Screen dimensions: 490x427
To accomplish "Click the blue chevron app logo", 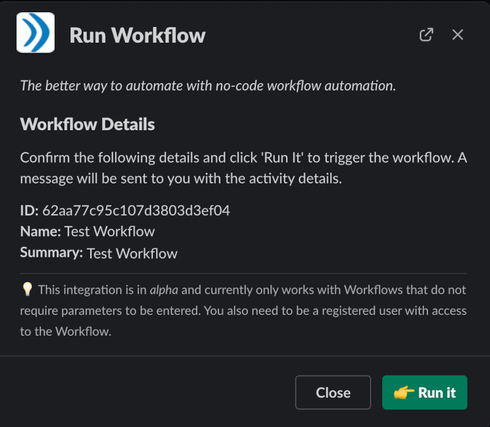I will click(36, 32).
